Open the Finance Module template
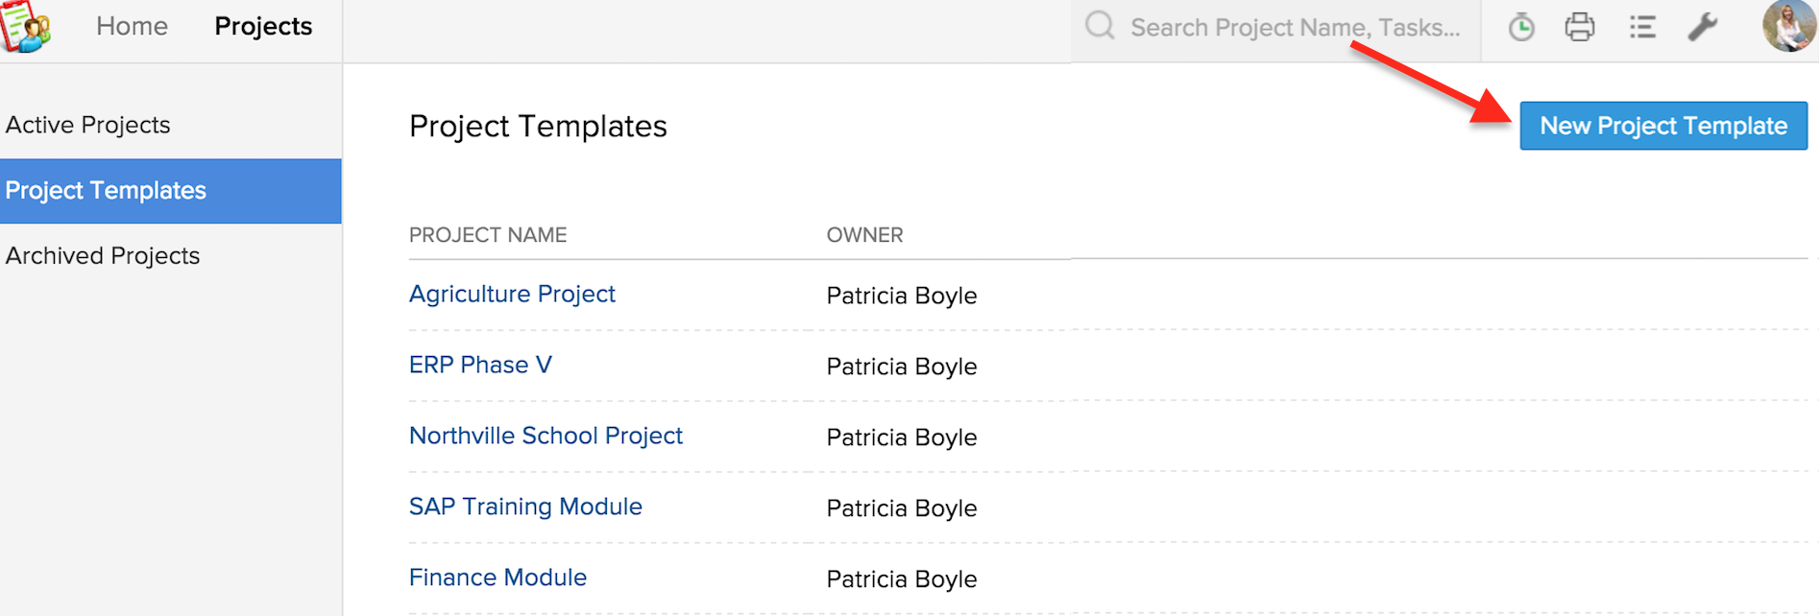1819x616 pixels. point(497,577)
